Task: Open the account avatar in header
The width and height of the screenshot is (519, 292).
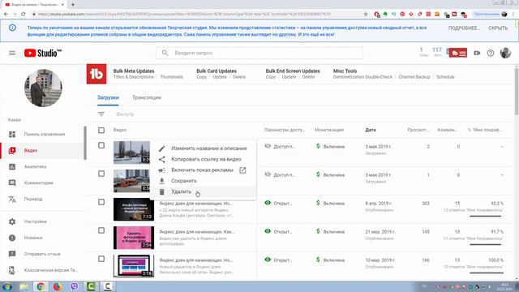Action: [x=505, y=53]
